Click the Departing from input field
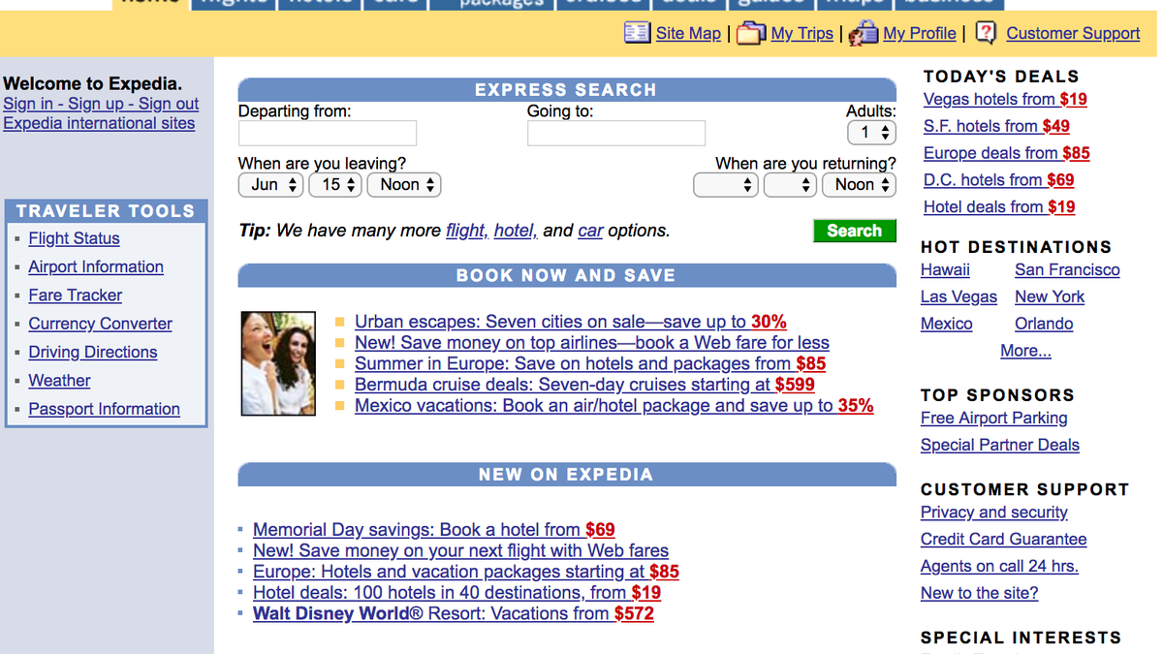 click(328, 133)
